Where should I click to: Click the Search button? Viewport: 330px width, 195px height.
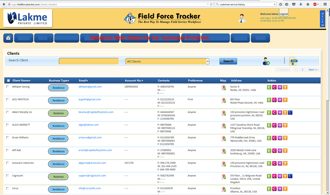point(228,61)
